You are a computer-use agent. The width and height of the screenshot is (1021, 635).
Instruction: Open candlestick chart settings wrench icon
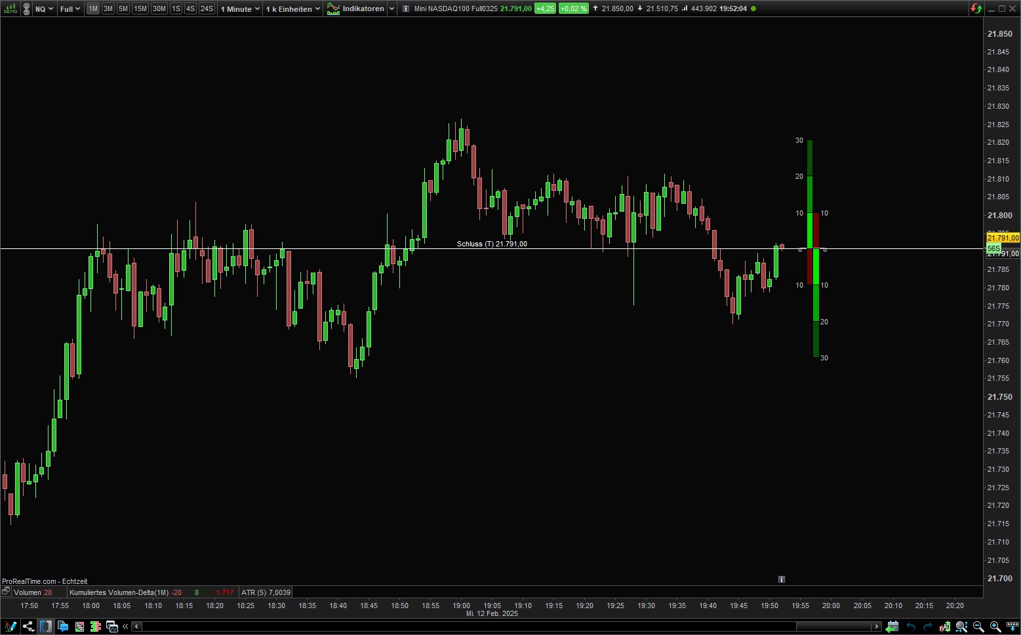coord(945,626)
